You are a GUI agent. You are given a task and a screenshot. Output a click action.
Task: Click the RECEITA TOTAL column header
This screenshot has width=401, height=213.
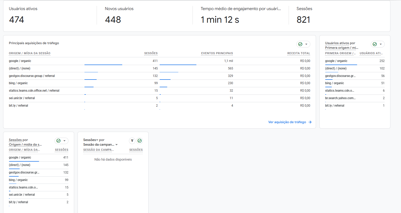pyautogui.click(x=299, y=53)
